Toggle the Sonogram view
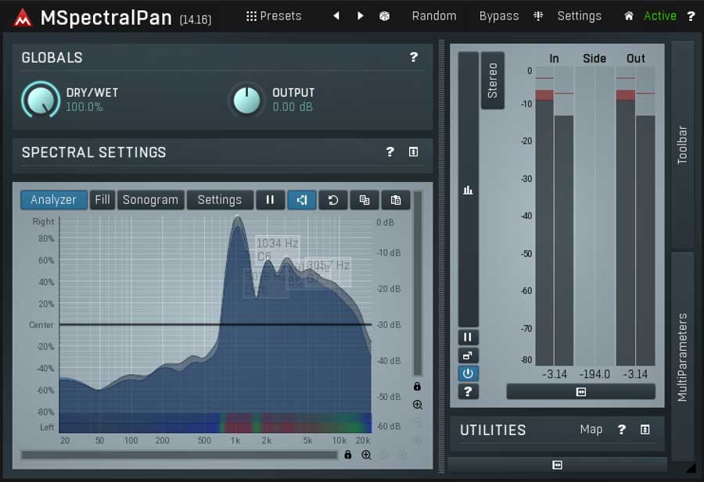 coord(150,199)
